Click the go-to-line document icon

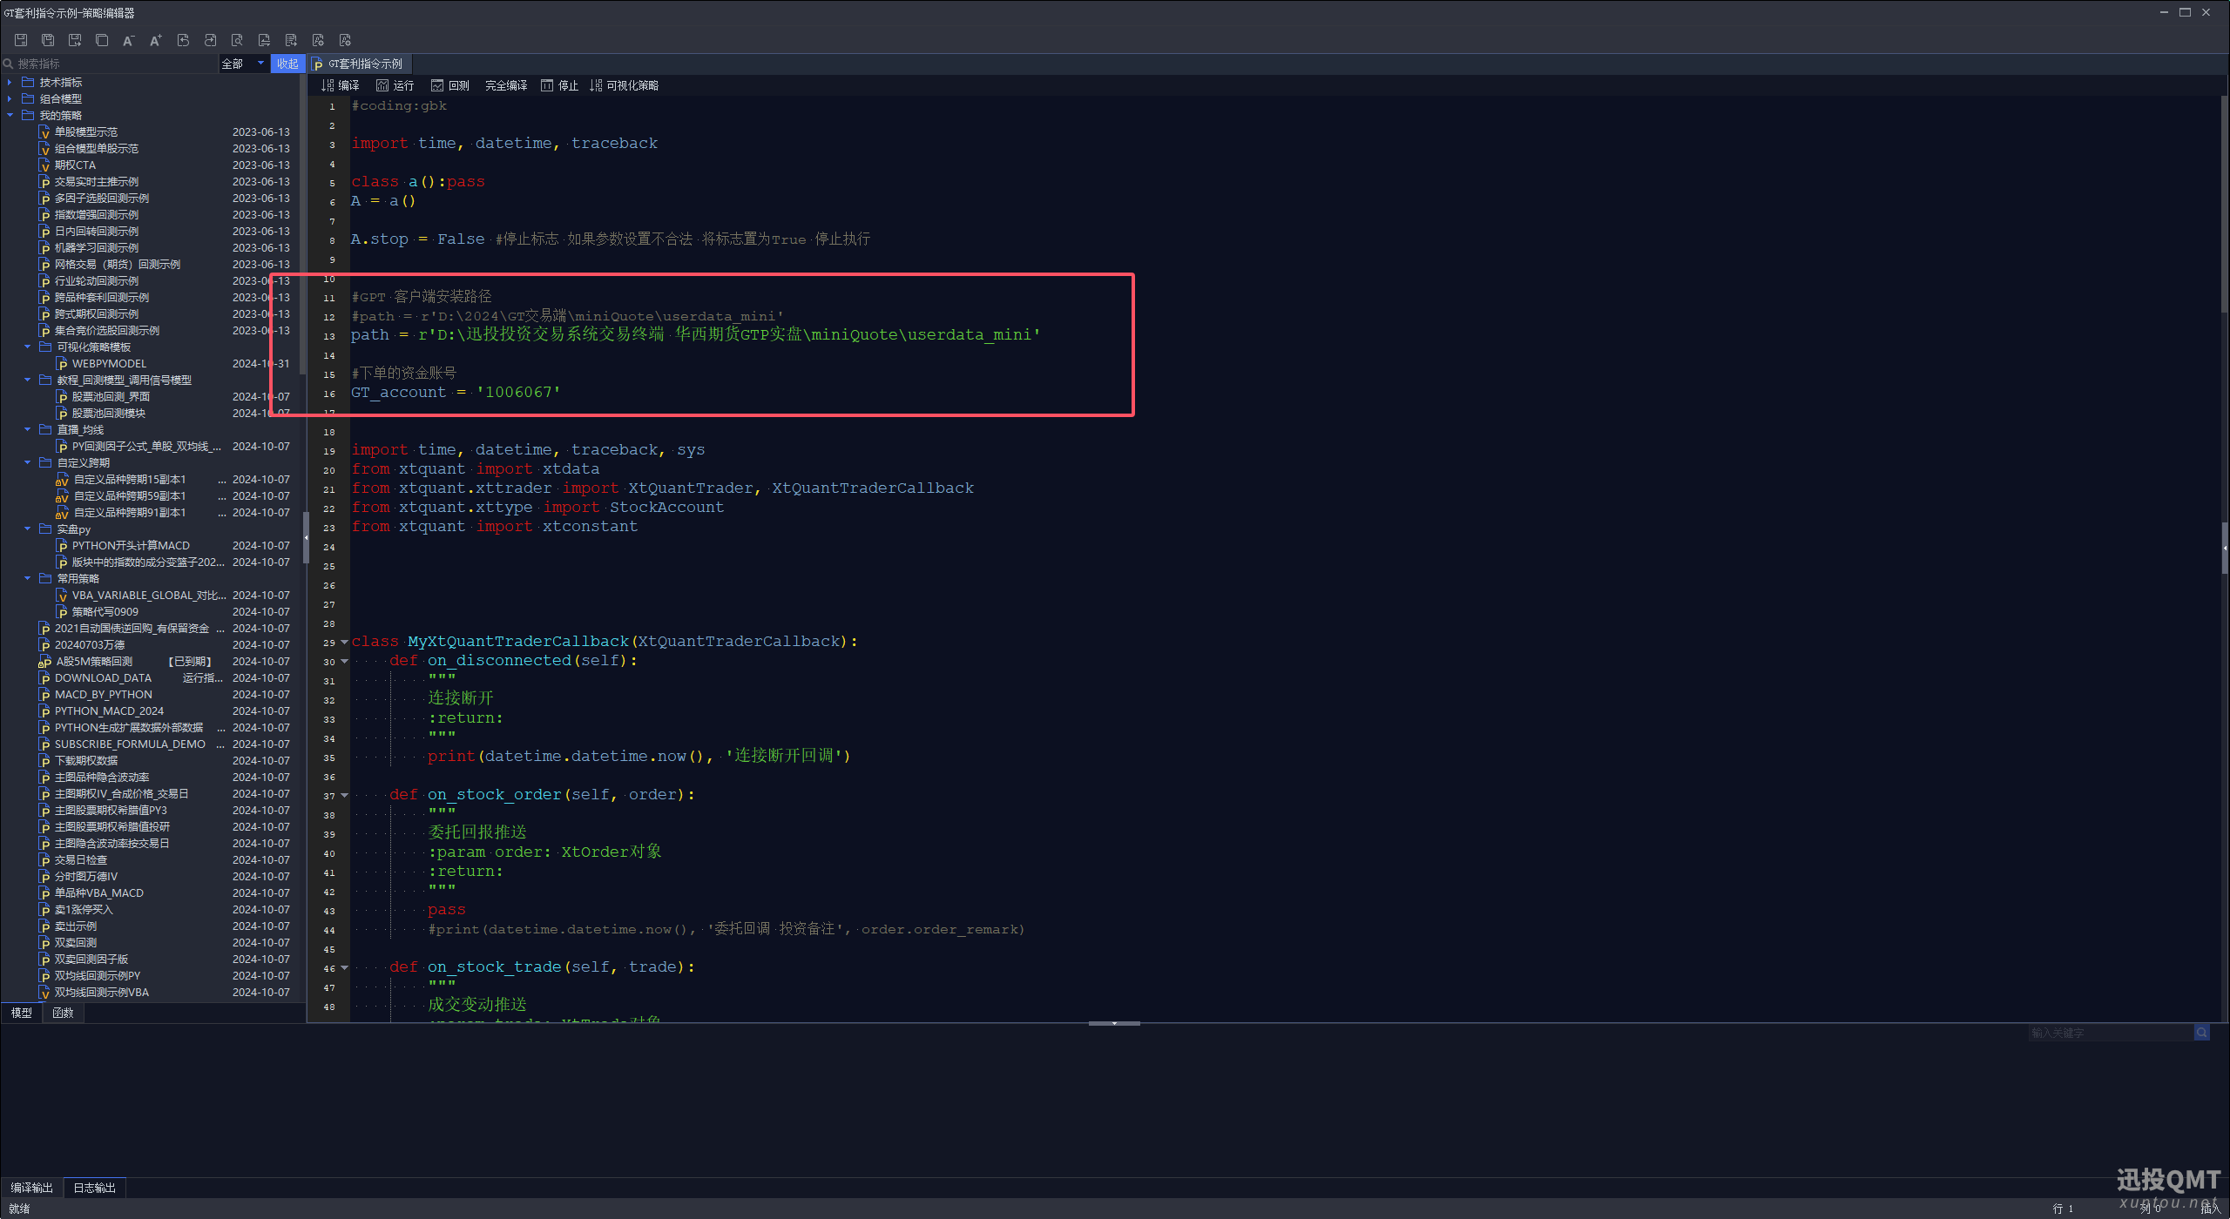click(291, 40)
